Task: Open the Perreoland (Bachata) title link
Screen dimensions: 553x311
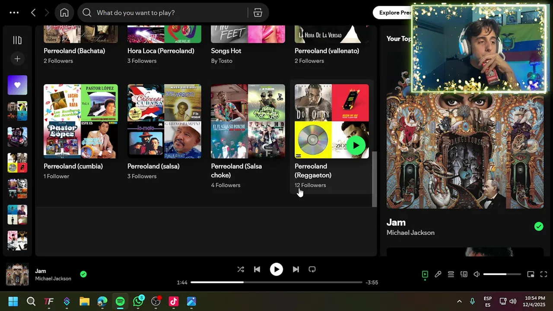Action: click(74, 51)
